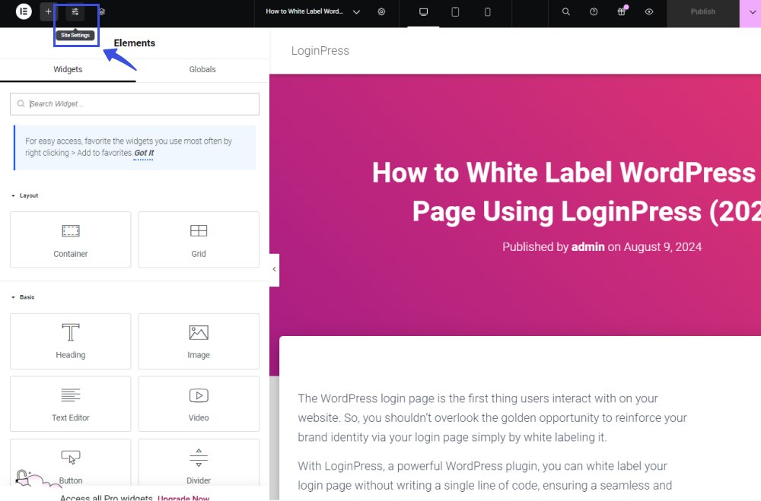This screenshot has width=761, height=501.
Task: Switch to desktop preview mode
Action: 423,11
